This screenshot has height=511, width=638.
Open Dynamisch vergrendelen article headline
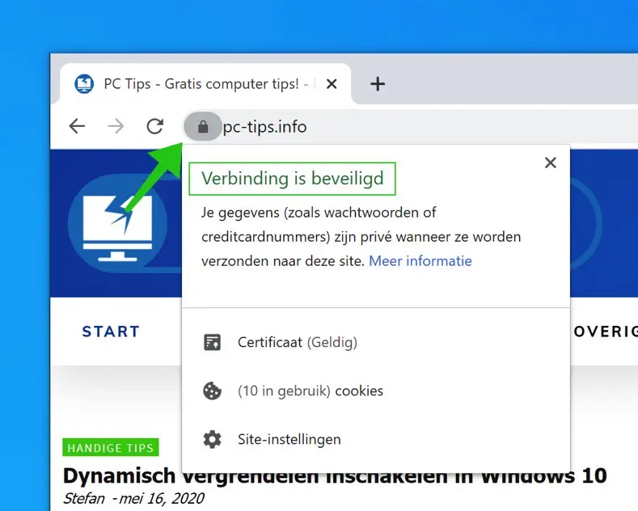(x=335, y=475)
